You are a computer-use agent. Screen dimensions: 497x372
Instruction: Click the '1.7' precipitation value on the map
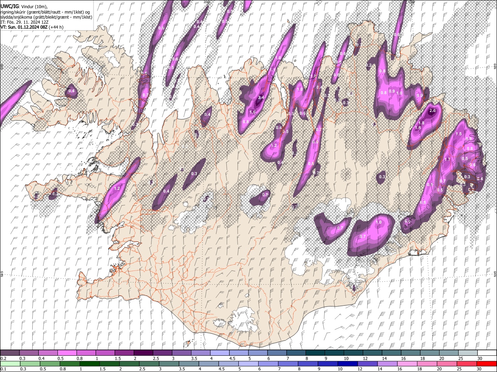pos(447,159)
